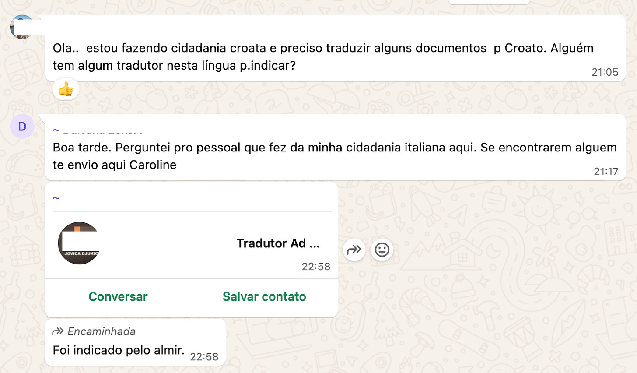The image size is (637, 373).
Task: Select the 'Foi indicado pelo almir' message
Action: 135,342
